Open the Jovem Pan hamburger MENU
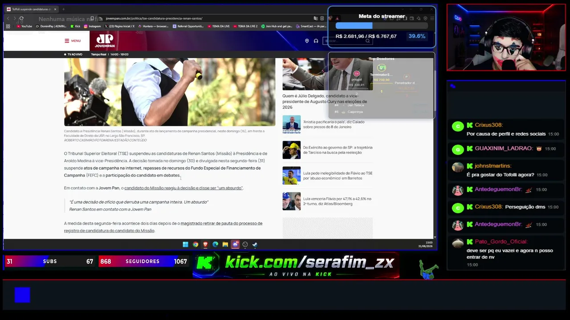 [73, 41]
